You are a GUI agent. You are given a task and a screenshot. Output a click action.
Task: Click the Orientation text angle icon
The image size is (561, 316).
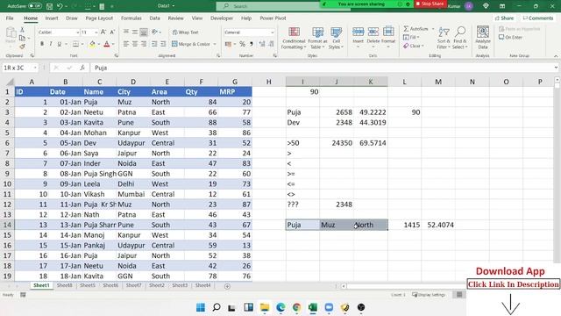[154, 32]
